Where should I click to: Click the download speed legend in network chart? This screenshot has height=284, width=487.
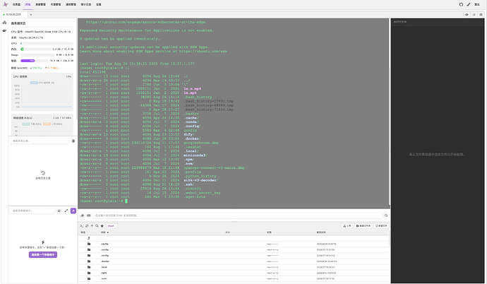(x=31, y=124)
